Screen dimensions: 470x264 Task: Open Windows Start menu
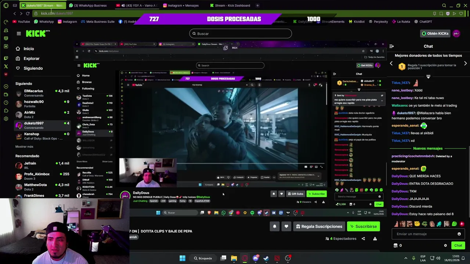[x=182, y=258]
